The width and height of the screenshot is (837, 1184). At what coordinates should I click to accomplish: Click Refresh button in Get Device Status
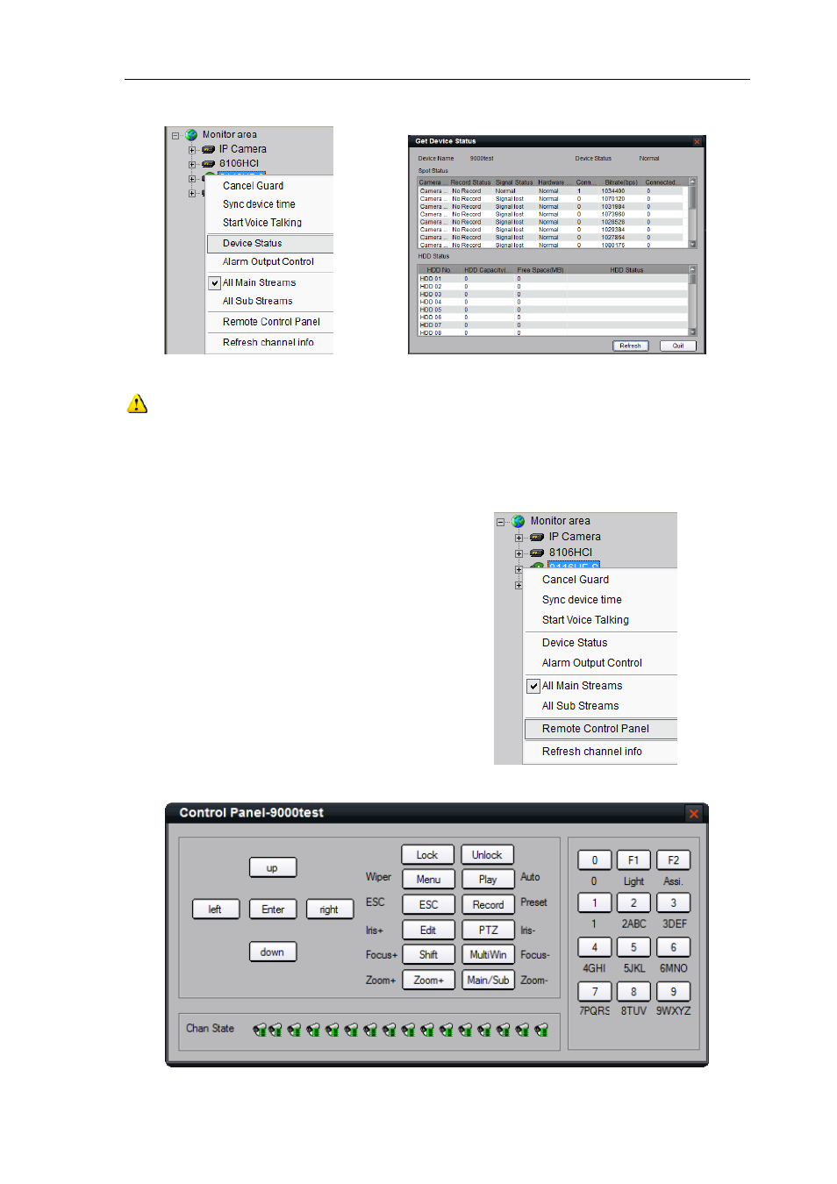coord(630,346)
